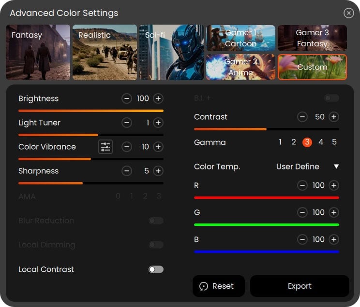
Task: Select Gamma level 5
Action: pos(334,142)
